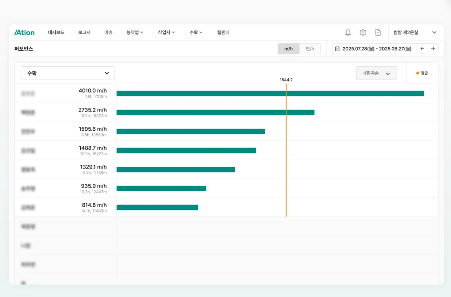Screen dimensions: 451x297
Task: Click the Ation logo
Action: pyautogui.click(x=25, y=32)
